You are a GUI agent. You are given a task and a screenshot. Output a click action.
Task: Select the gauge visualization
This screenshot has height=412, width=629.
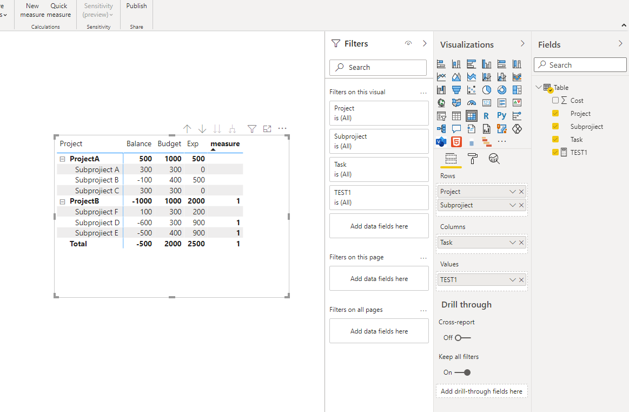click(x=472, y=103)
